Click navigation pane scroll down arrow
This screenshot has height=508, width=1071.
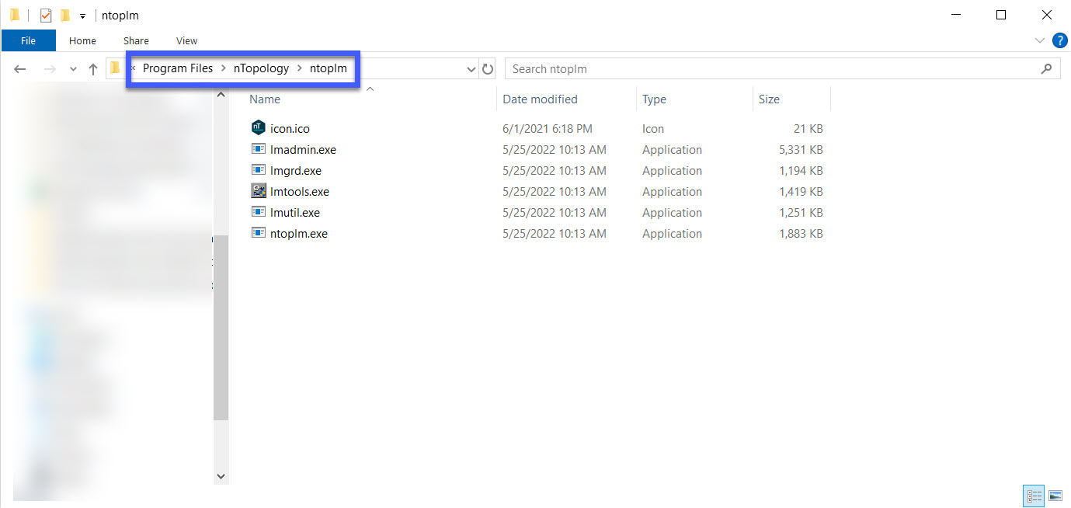(221, 475)
